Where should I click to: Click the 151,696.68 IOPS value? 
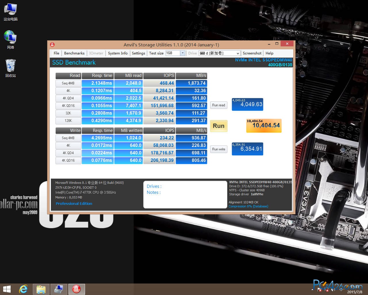tap(159, 106)
